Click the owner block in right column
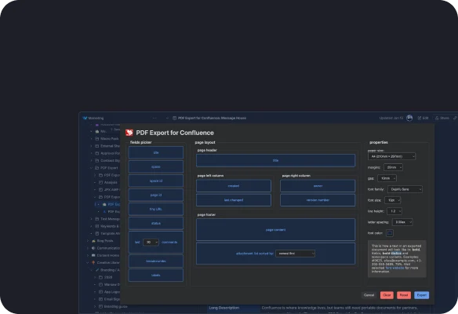458x314 pixels. click(318, 186)
